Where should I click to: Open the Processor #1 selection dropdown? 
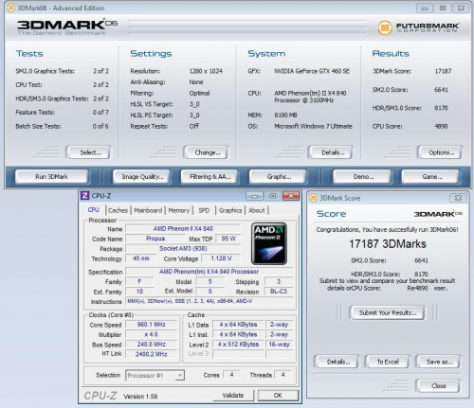pyautogui.click(x=179, y=375)
